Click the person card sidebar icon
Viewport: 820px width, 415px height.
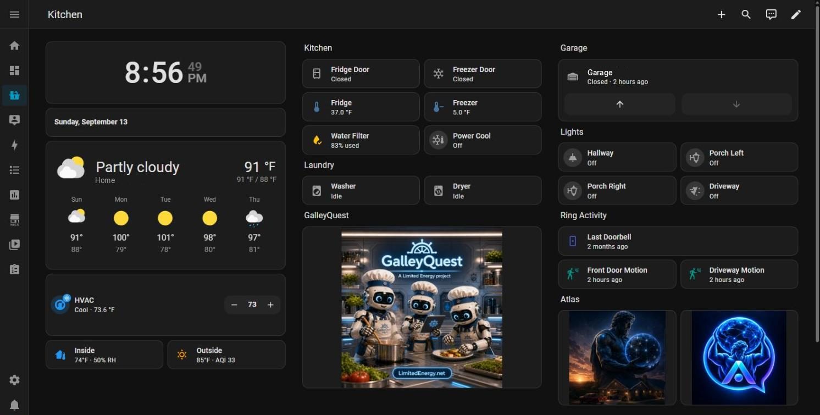point(14,120)
